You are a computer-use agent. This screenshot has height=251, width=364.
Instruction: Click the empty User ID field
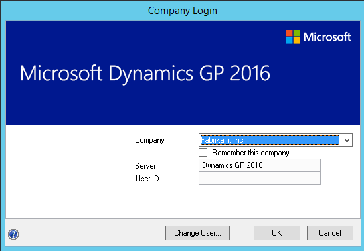pos(260,178)
